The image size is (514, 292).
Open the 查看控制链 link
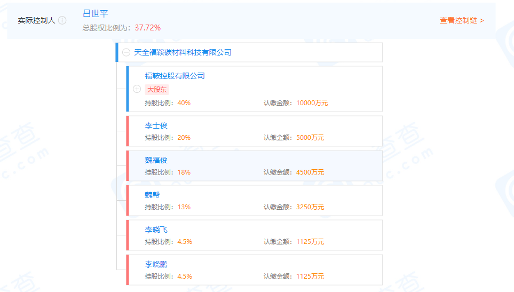(x=461, y=20)
